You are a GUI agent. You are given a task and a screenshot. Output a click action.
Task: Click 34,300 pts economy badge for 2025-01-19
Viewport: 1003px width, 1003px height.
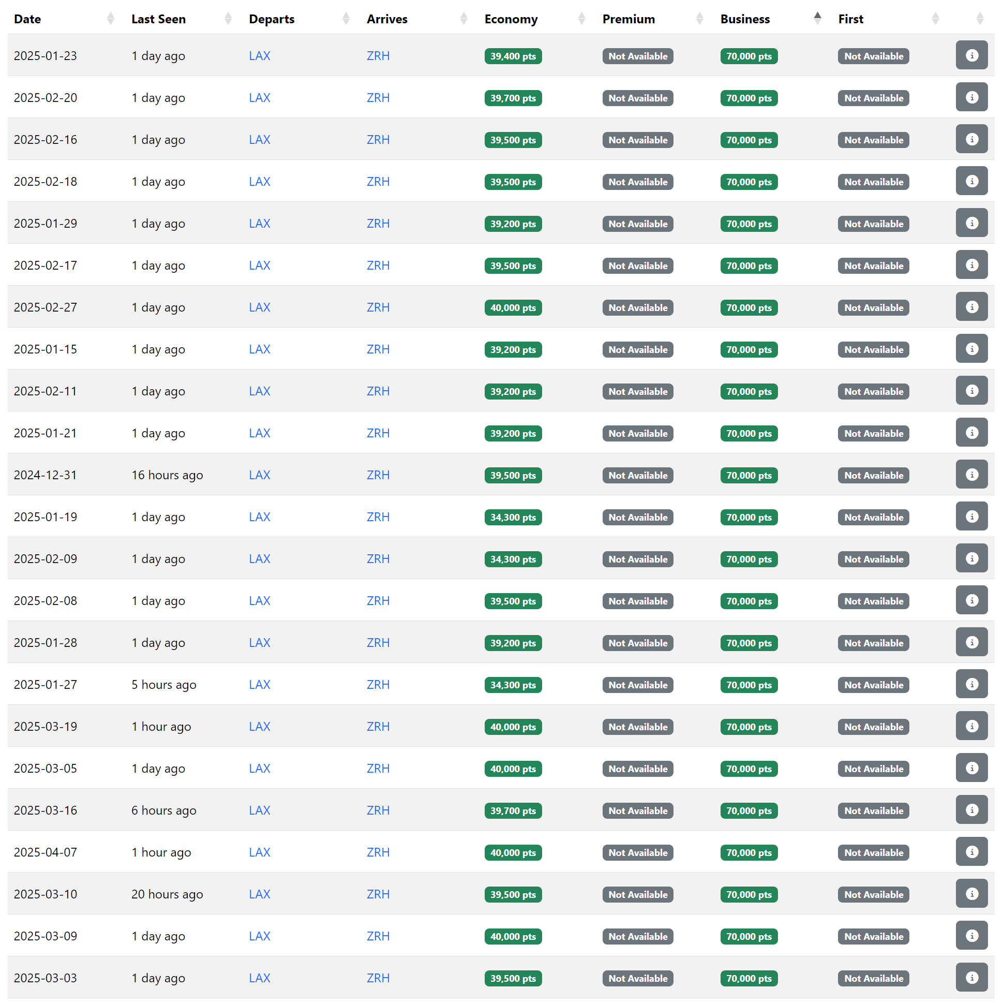[513, 518]
